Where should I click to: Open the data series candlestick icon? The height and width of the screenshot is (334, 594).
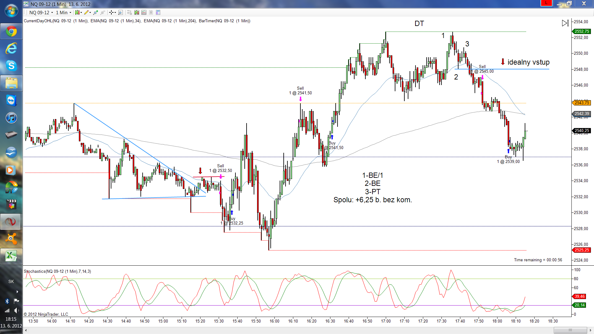[136, 13]
